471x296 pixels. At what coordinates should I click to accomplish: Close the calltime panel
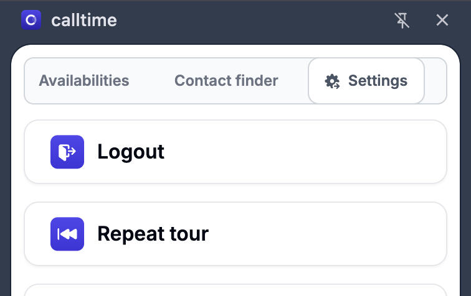click(442, 21)
